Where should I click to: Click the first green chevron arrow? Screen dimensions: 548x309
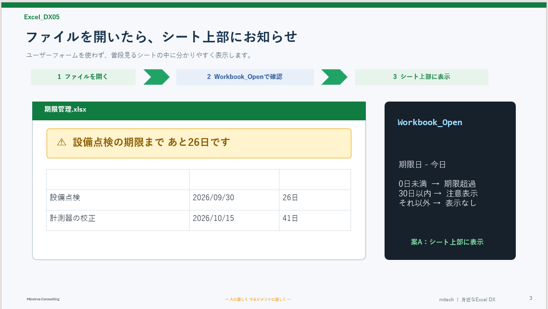(157, 77)
